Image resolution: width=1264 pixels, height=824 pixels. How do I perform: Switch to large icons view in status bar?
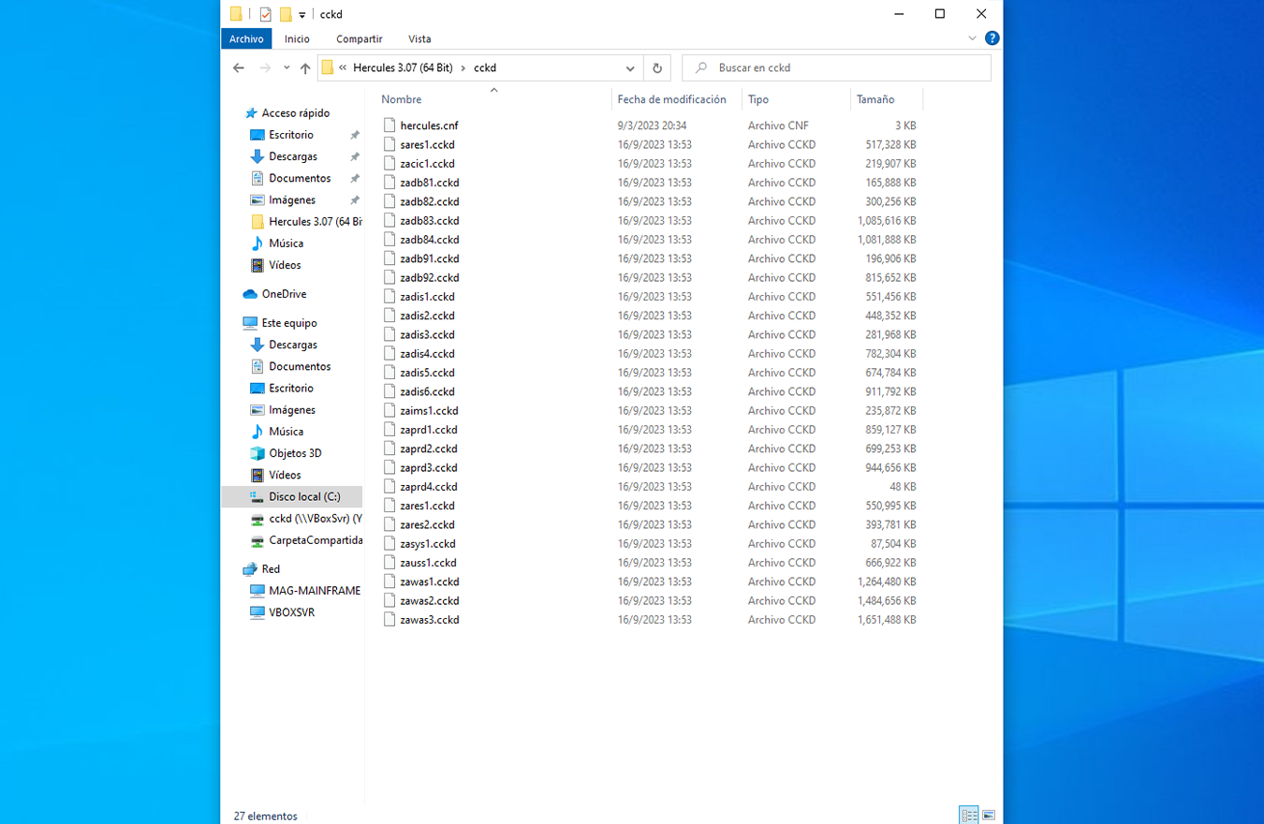point(988,816)
